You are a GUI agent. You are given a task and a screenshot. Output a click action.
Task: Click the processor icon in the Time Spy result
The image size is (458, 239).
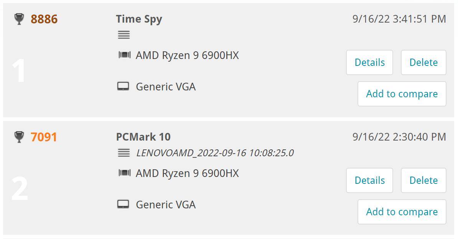tap(124, 55)
